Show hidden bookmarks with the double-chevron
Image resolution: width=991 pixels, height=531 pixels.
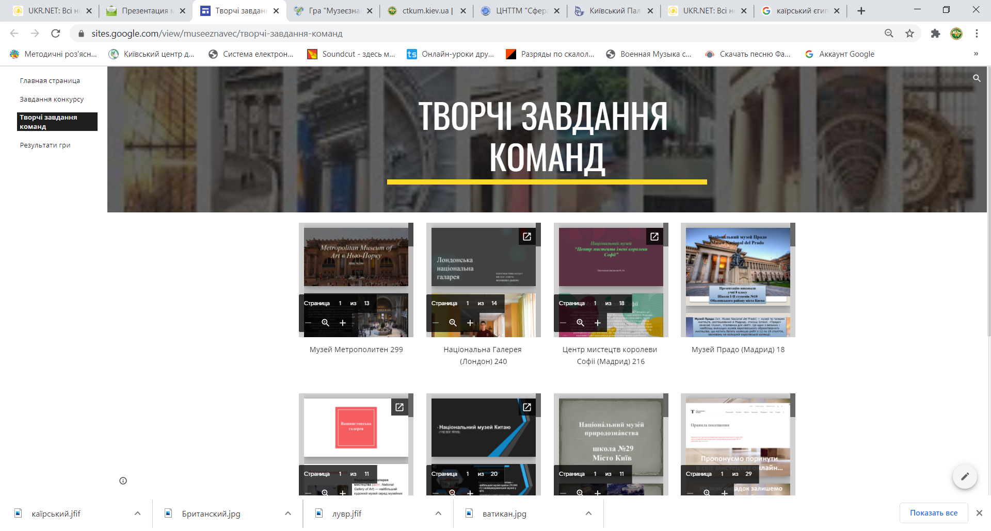976,54
